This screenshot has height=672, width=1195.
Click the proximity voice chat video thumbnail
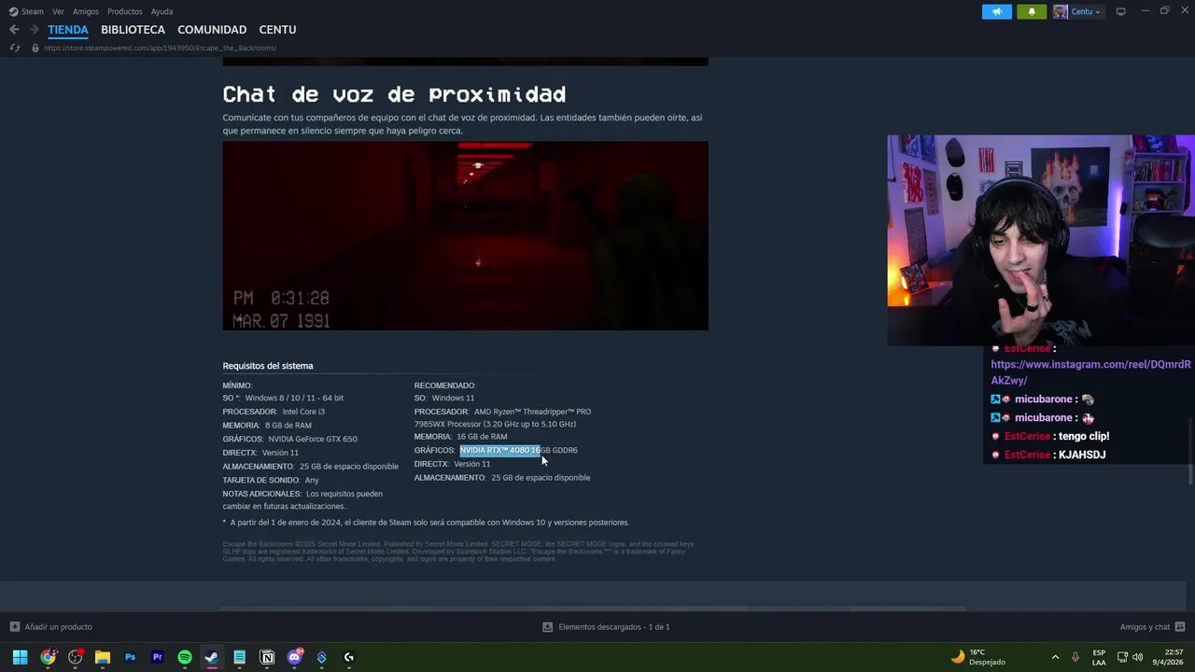coord(465,235)
